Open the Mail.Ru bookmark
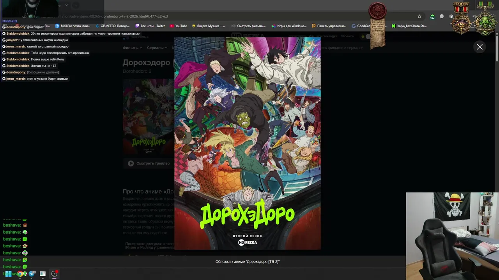The image size is (499, 280). 73,26
